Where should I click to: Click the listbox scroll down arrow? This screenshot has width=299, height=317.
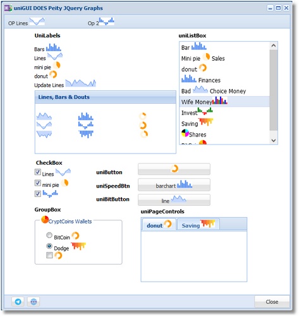[x=274, y=140]
